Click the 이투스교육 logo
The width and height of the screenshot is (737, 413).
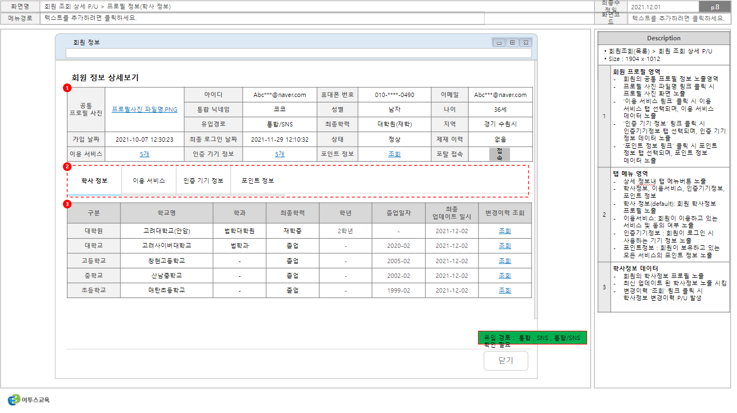click(29, 400)
